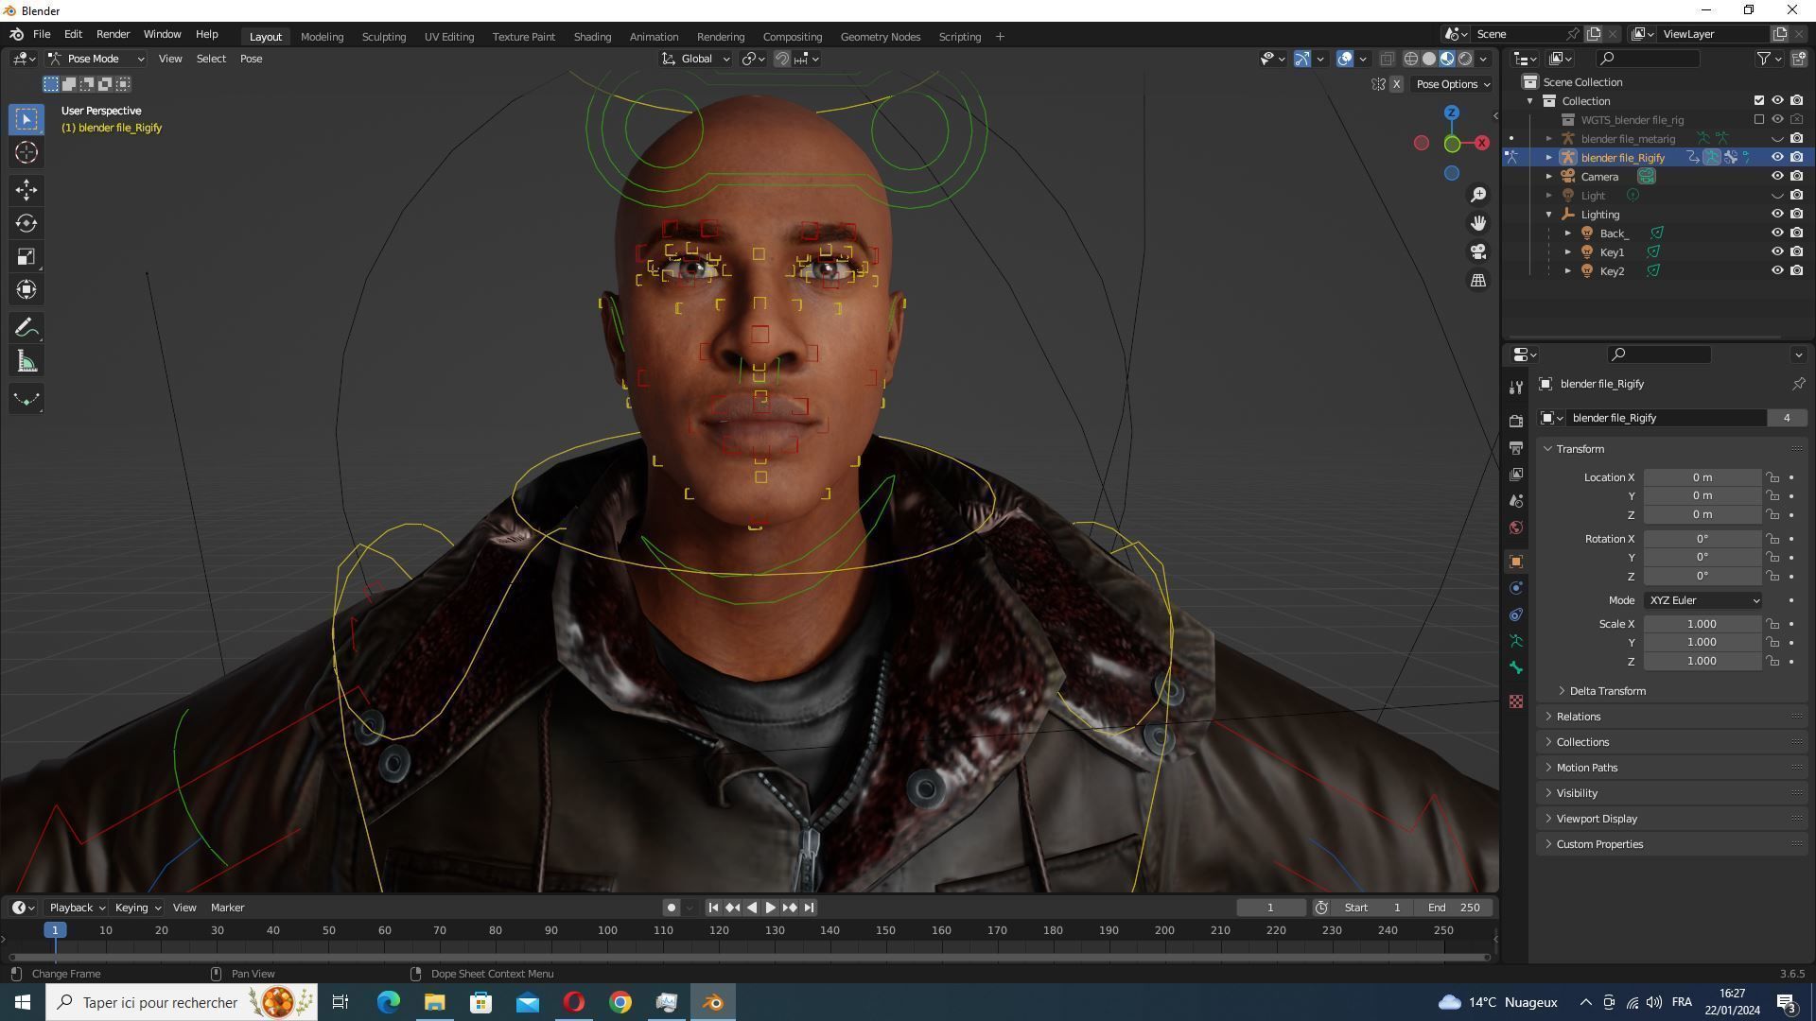Open Global transform orientation dropdown

[696, 59]
